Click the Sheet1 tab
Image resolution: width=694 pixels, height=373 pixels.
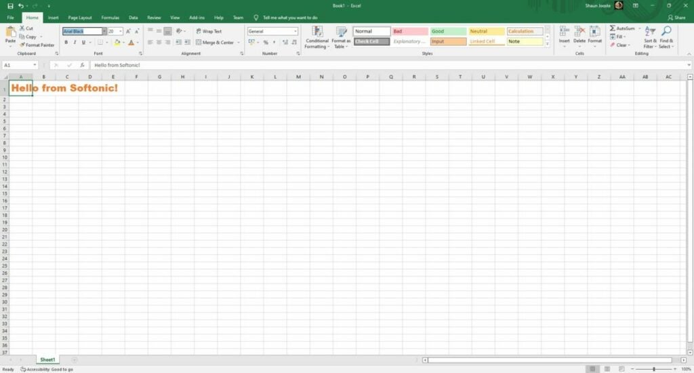point(47,359)
